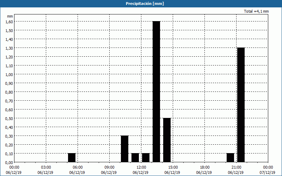Click the 1,60 mm bar after 13:00

tap(156, 92)
